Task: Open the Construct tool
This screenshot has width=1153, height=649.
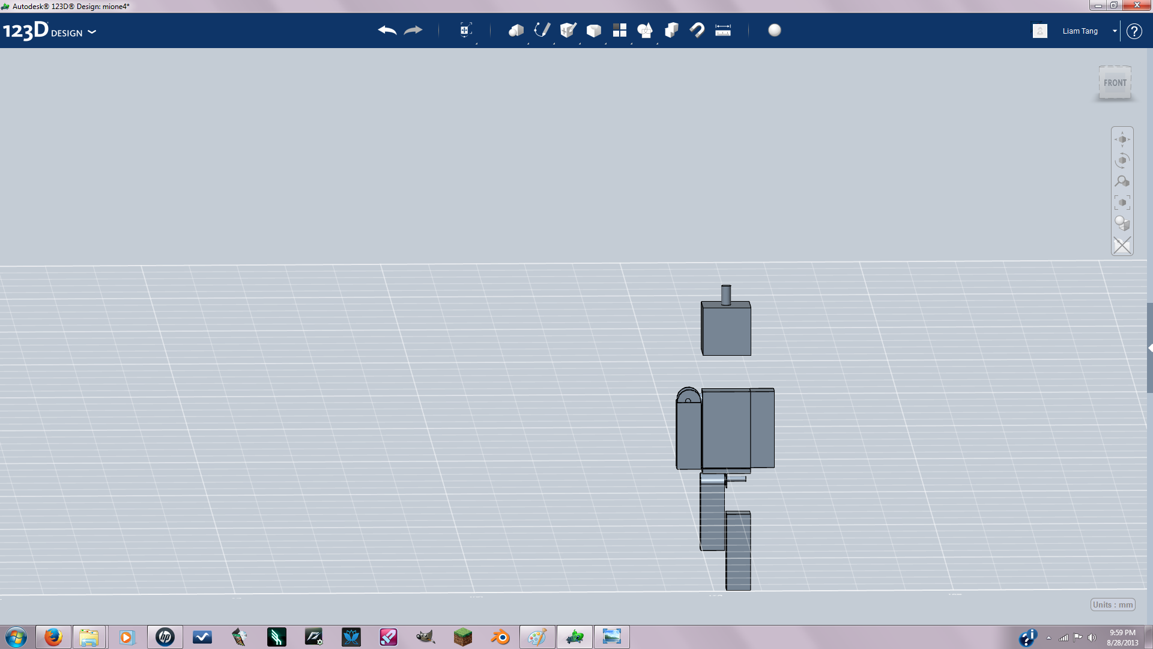Action: 567,30
